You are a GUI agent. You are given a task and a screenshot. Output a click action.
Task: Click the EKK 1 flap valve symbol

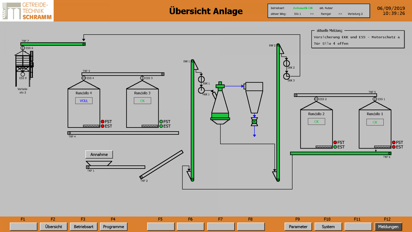coord(201,79)
